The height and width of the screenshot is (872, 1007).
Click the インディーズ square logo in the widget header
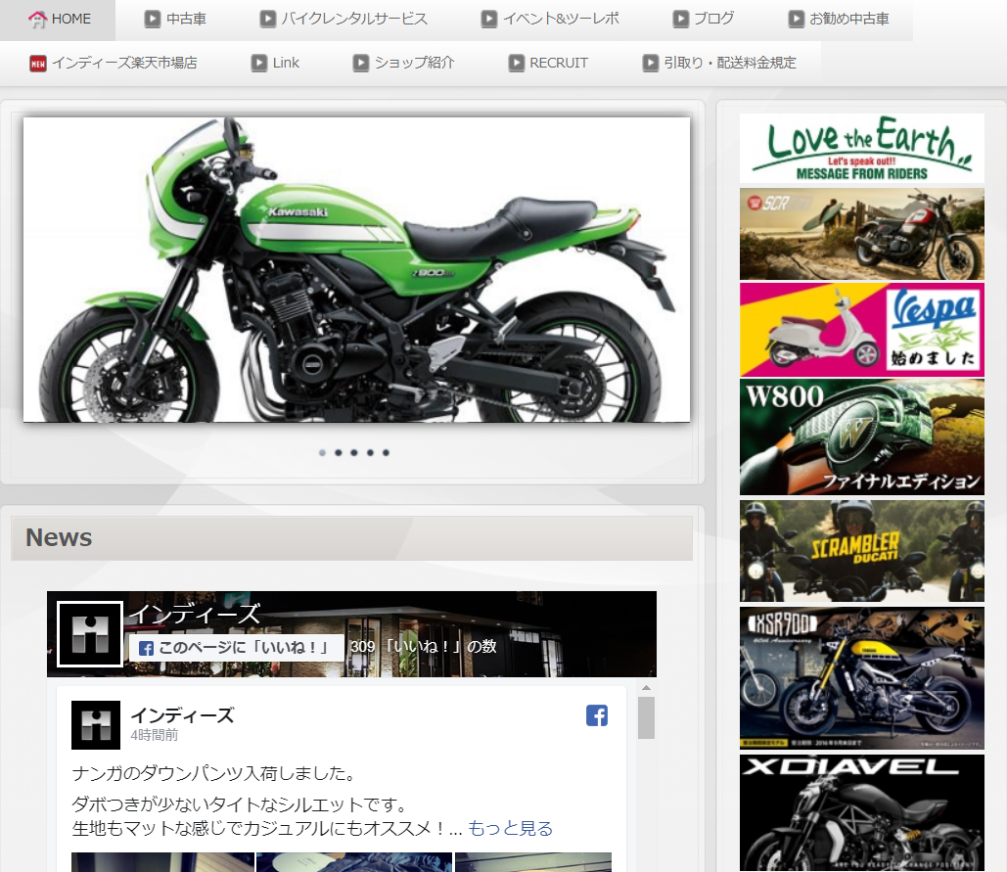tap(88, 634)
